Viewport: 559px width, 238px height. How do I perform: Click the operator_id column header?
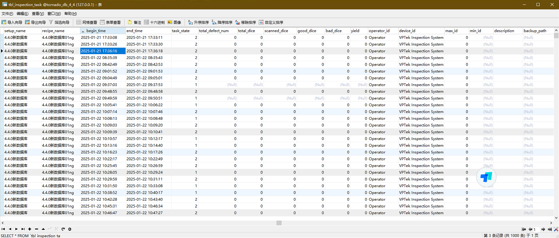click(383, 31)
